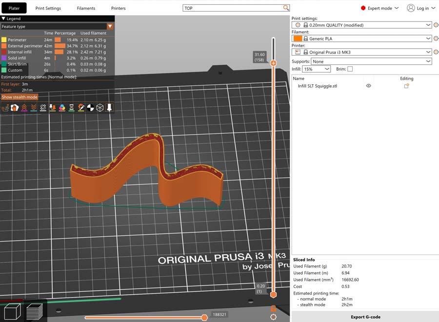The image size is (439, 322).
Task: Toggle the color changes rainbow icon
Action: click(x=62, y=108)
